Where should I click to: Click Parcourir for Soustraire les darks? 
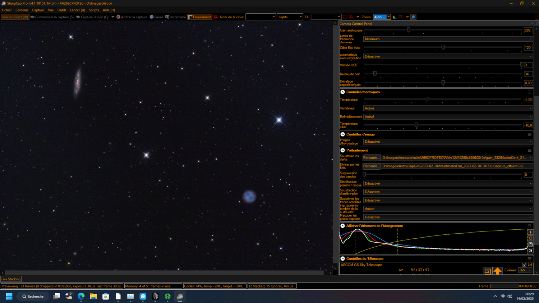(371, 157)
